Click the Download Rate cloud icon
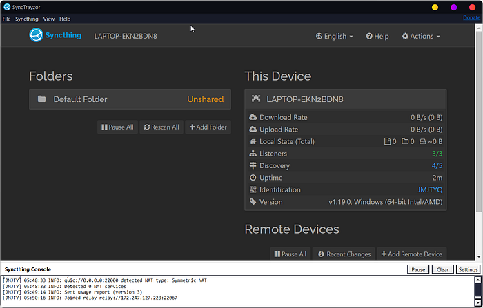 coord(253,117)
